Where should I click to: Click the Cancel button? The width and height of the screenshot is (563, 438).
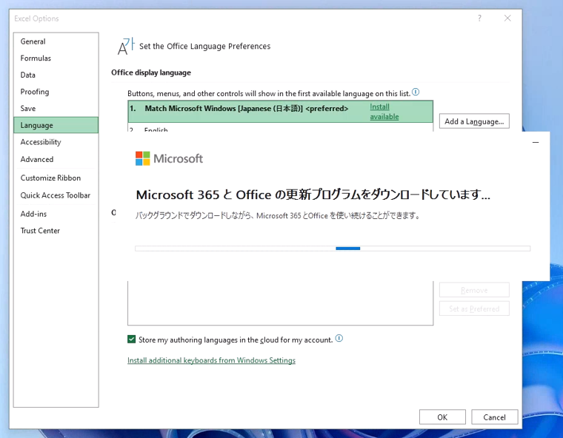pos(494,417)
